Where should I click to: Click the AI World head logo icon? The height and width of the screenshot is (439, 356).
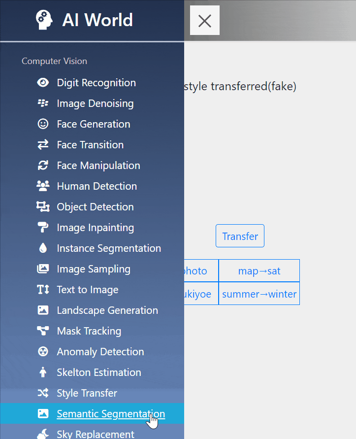click(x=44, y=20)
